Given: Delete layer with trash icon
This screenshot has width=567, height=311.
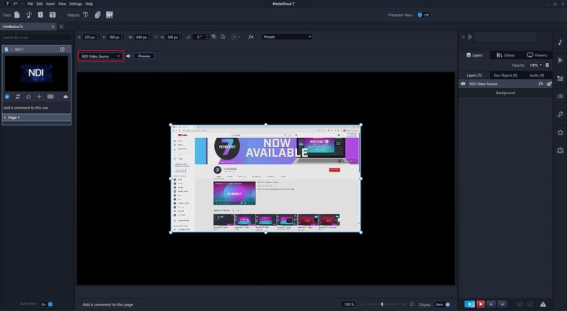Looking at the screenshot, I should coord(547,65).
